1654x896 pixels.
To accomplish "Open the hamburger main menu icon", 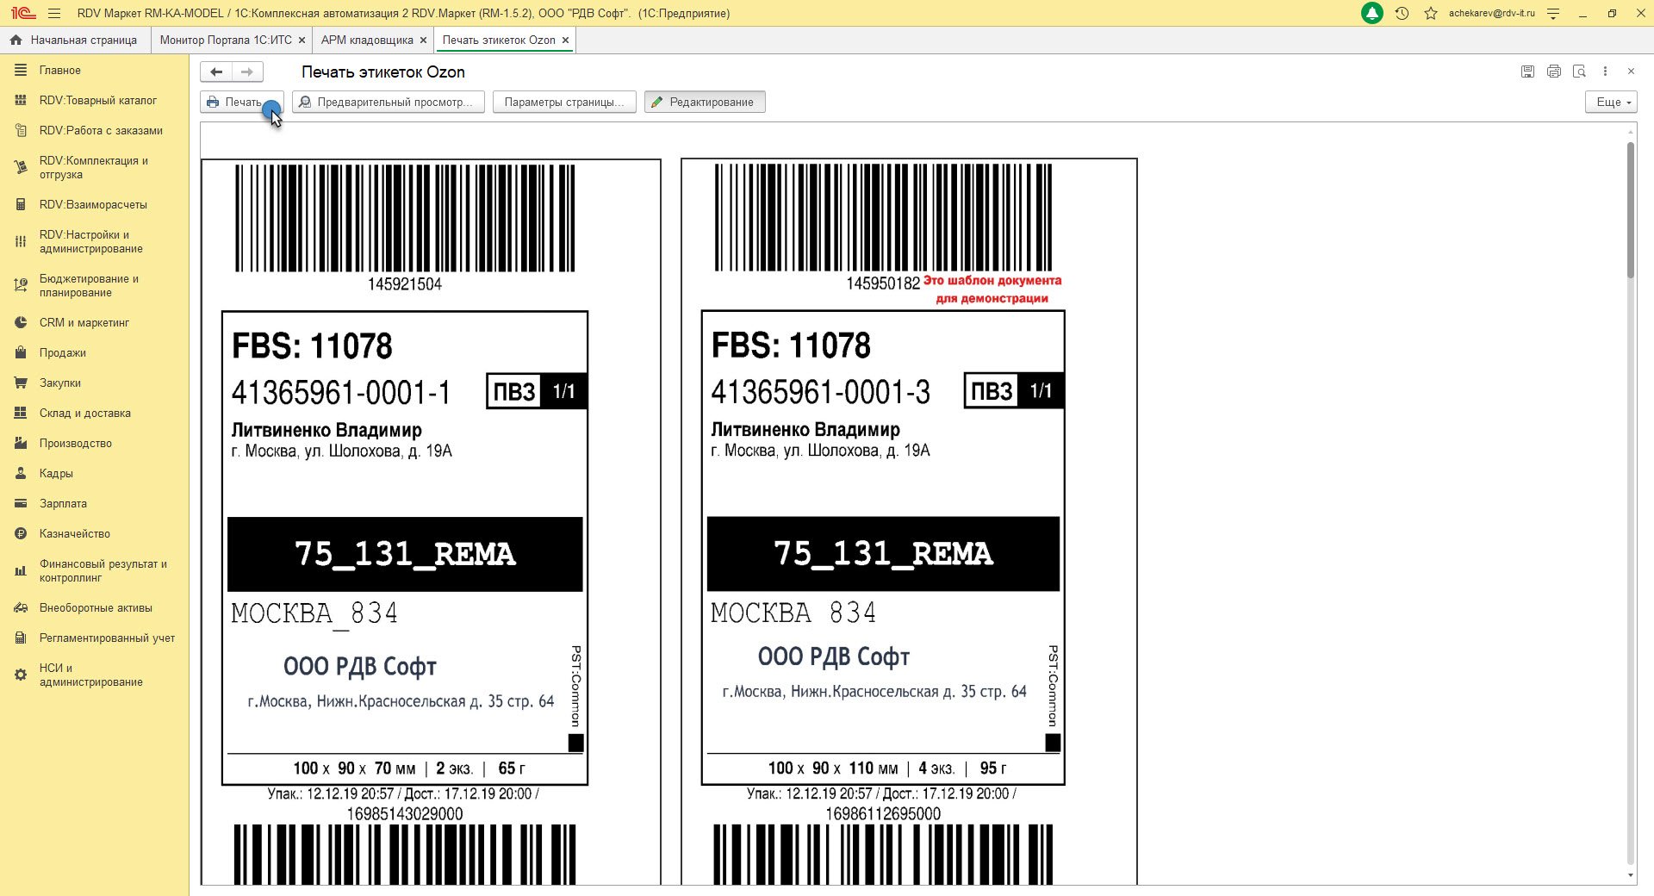I will tap(54, 13).
